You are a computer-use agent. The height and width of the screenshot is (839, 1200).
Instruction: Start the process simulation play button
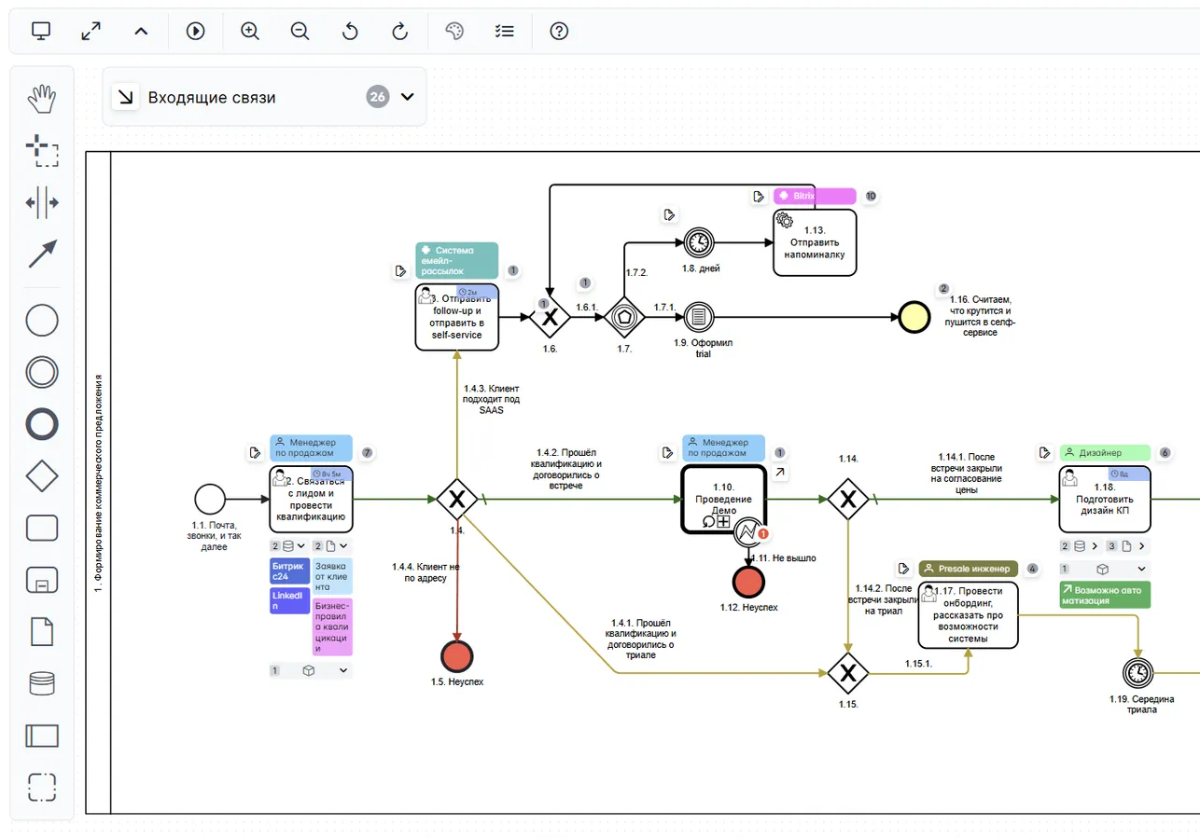tap(196, 31)
